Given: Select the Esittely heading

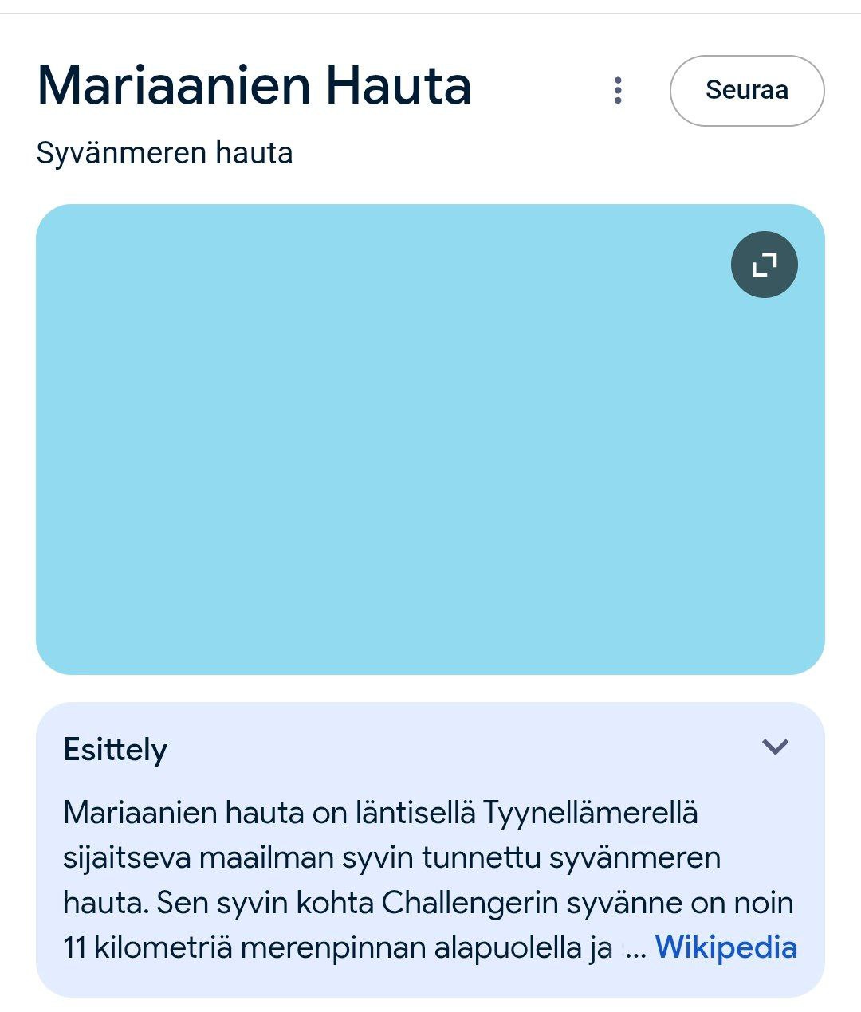Looking at the screenshot, I should (116, 750).
